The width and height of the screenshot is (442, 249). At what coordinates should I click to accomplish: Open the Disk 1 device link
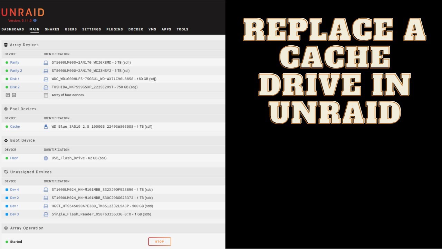pos(15,79)
